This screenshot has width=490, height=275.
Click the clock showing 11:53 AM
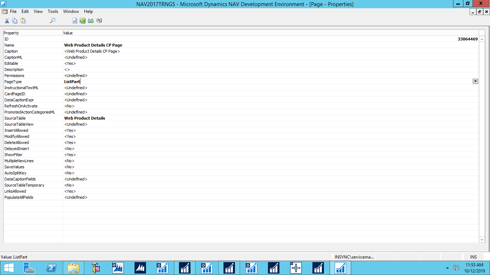[x=474, y=268]
